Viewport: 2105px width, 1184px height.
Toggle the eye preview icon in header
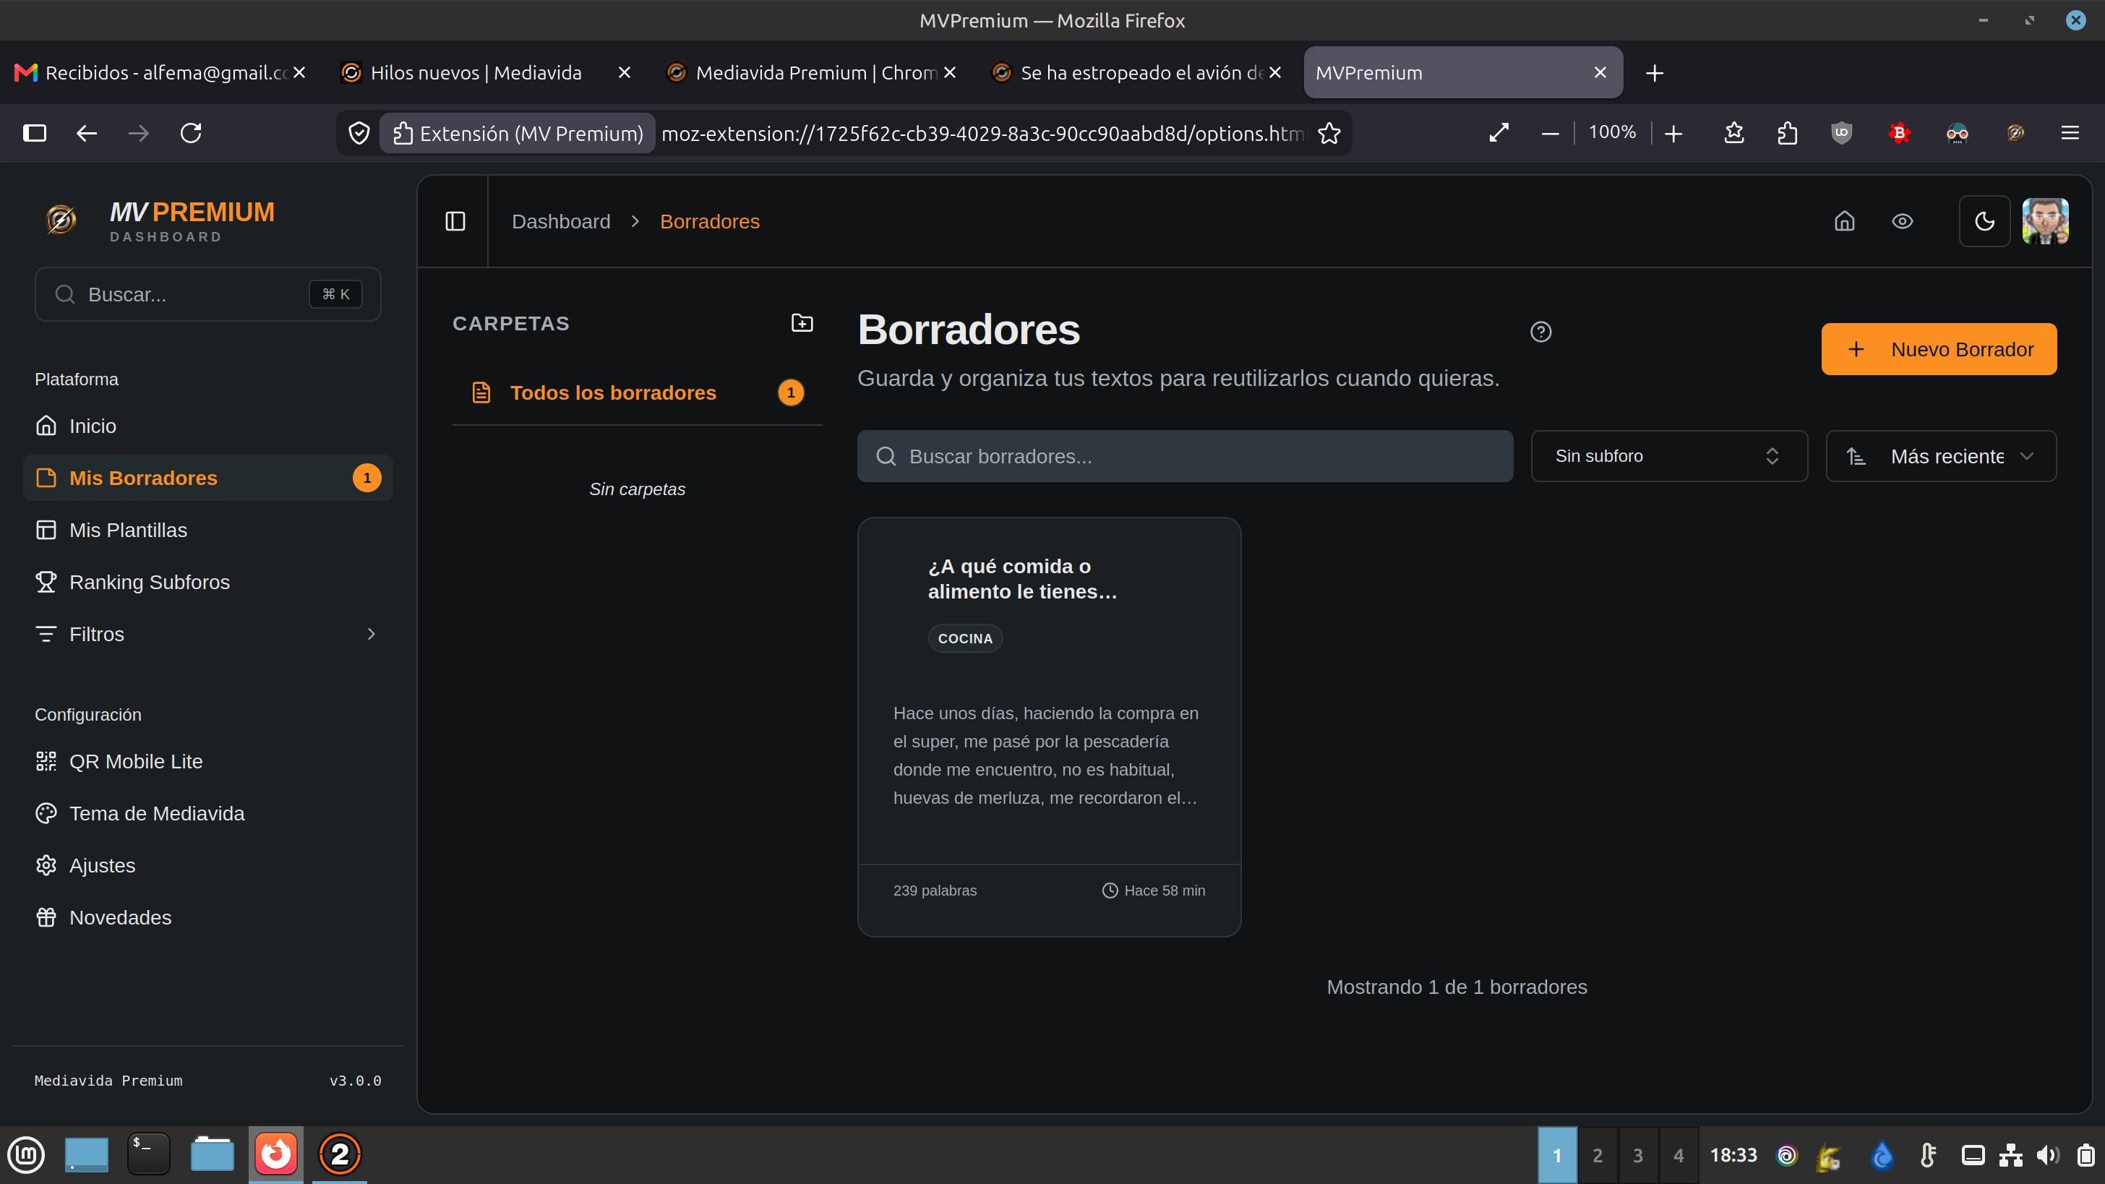pyautogui.click(x=1903, y=221)
